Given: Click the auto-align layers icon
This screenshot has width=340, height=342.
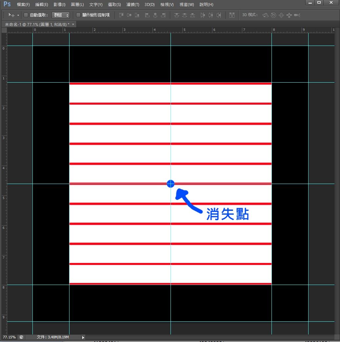Looking at the screenshot, I should click(232, 15).
